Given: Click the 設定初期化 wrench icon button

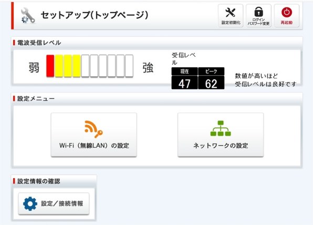Looking at the screenshot, I should pyautogui.click(x=231, y=16).
